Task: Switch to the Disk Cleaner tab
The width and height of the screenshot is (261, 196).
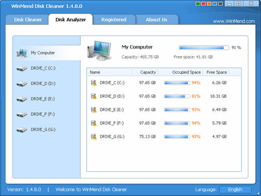Action: pyautogui.click(x=27, y=20)
